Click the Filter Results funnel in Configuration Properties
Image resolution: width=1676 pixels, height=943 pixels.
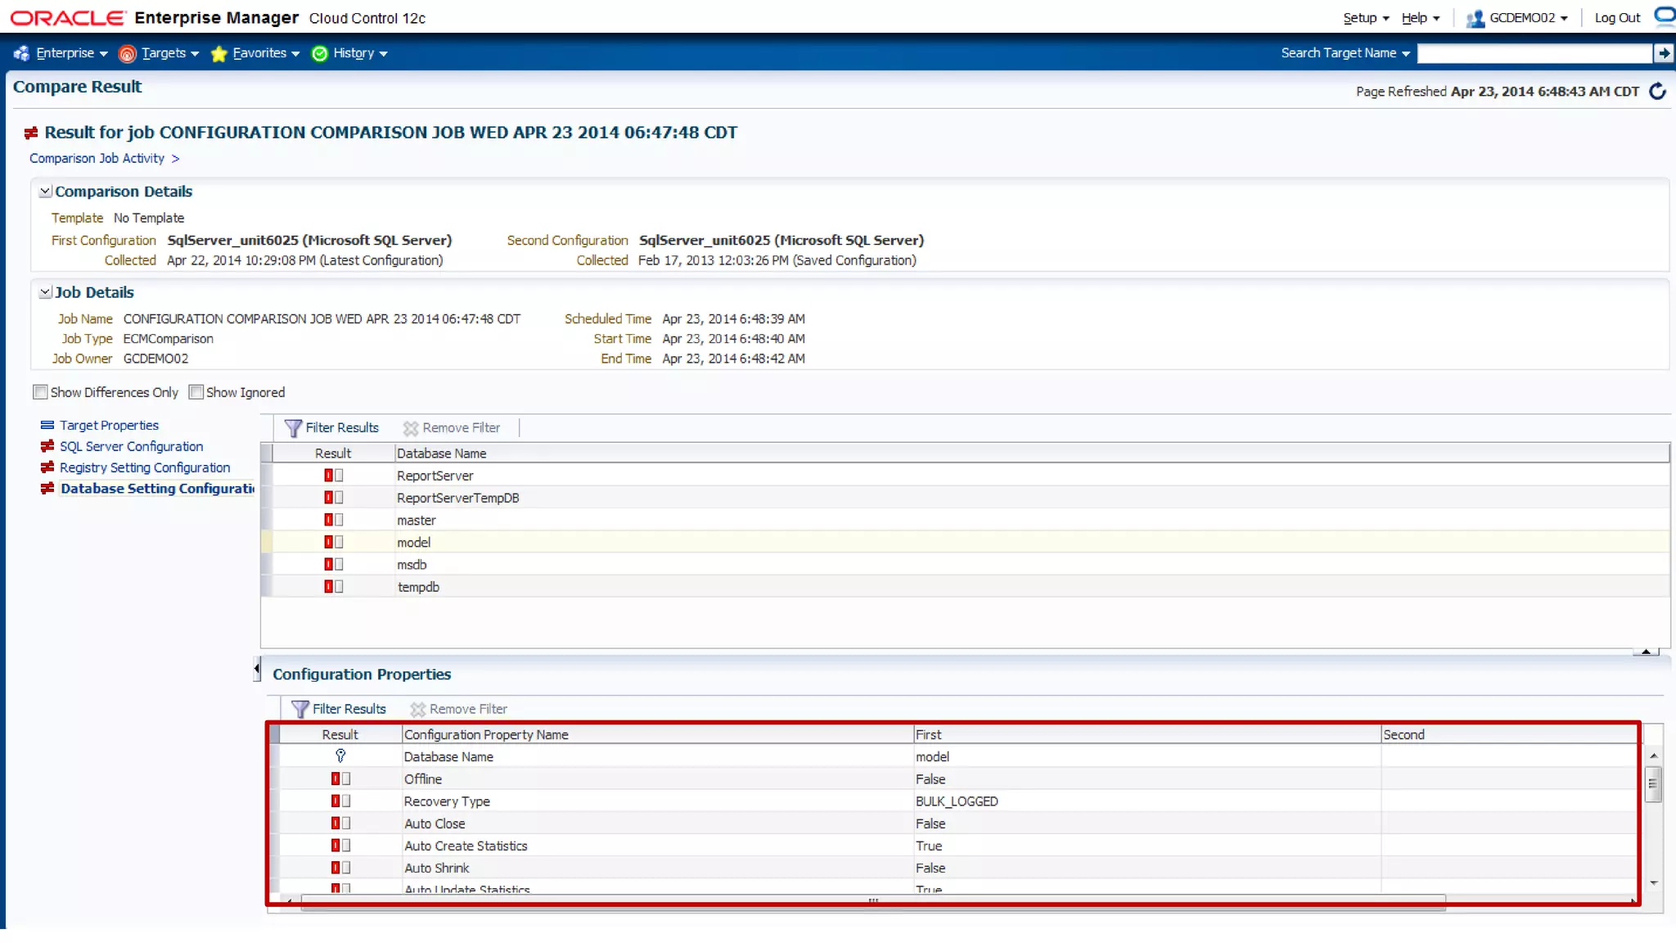click(300, 709)
